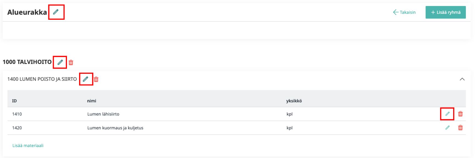Open the Lisää materiaali link
The image size is (476, 158).
[28, 146]
